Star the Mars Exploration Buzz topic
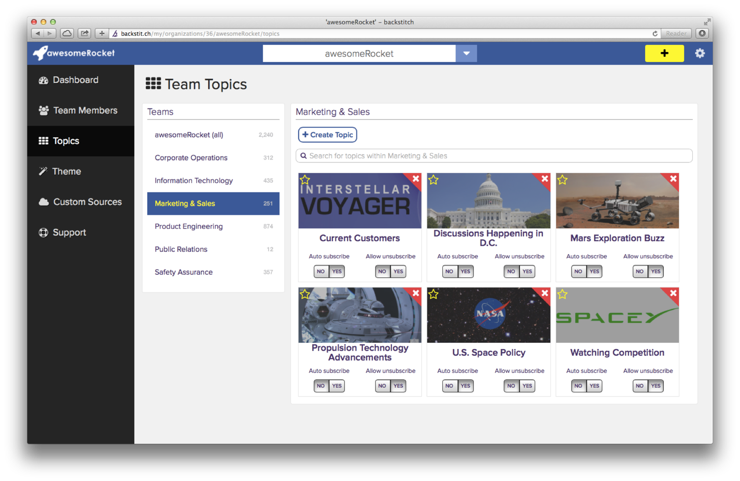This screenshot has height=481, width=740. point(562,180)
